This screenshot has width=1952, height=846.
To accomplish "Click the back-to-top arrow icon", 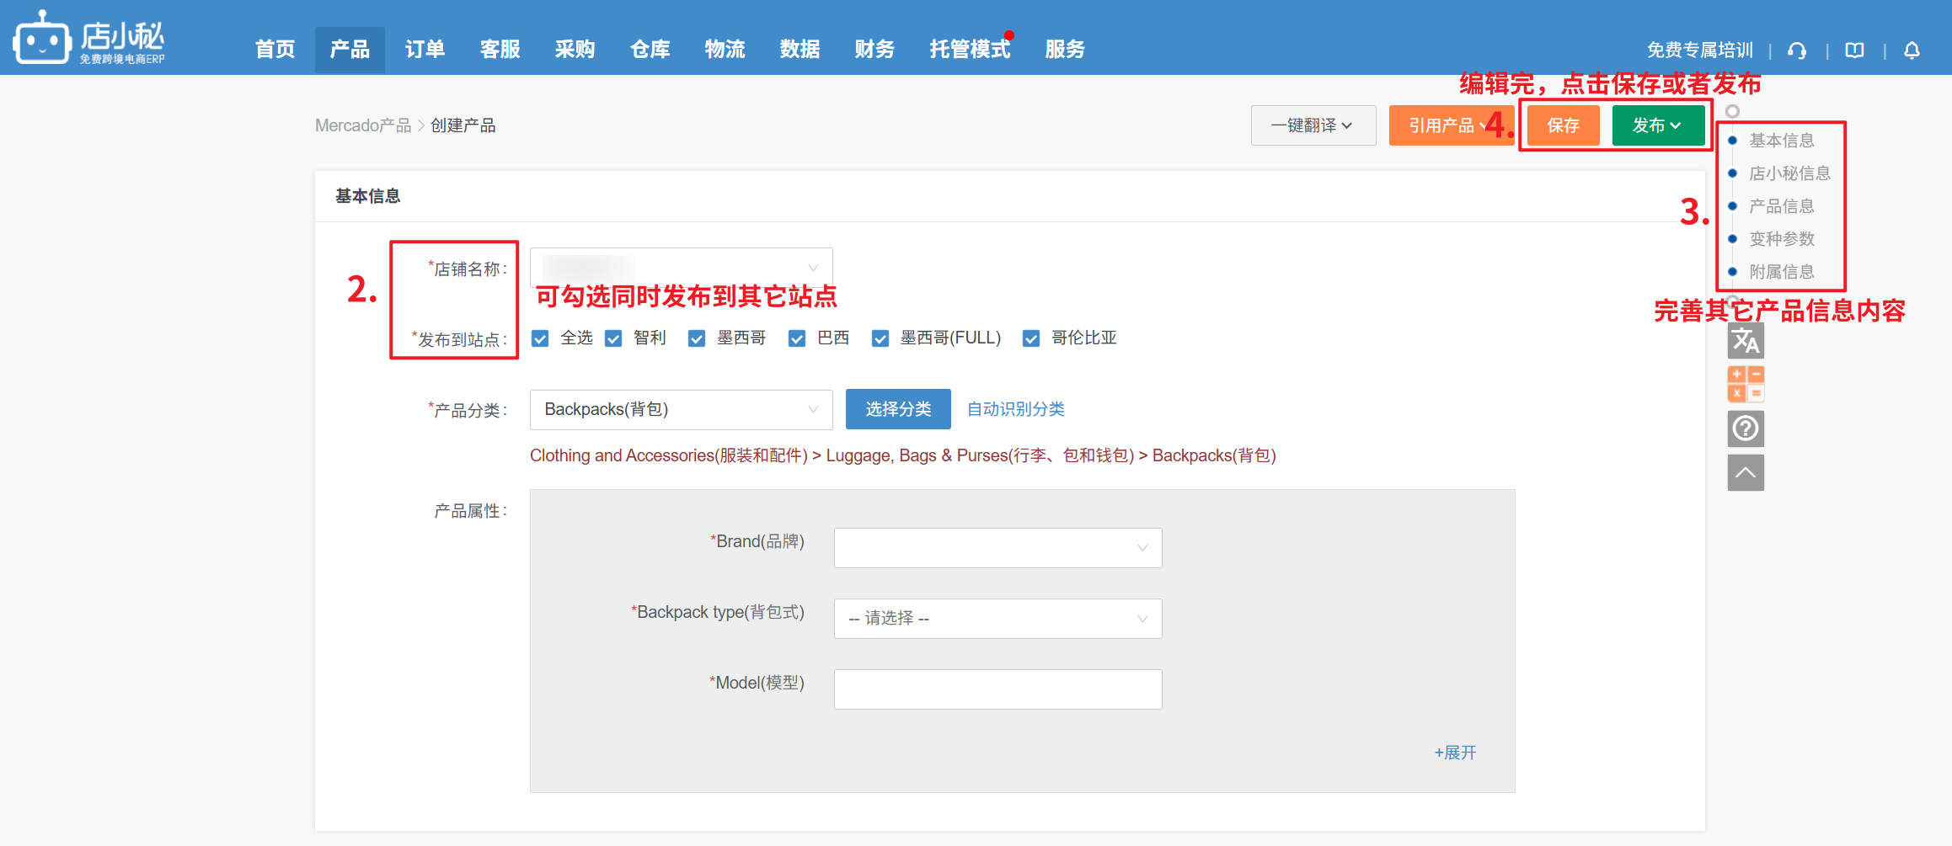I will (x=1745, y=472).
